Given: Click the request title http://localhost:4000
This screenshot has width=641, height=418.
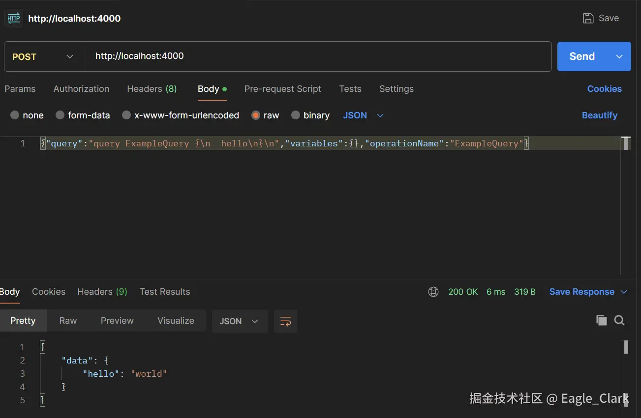Looking at the screenshot, I should (x=74, y=19).
